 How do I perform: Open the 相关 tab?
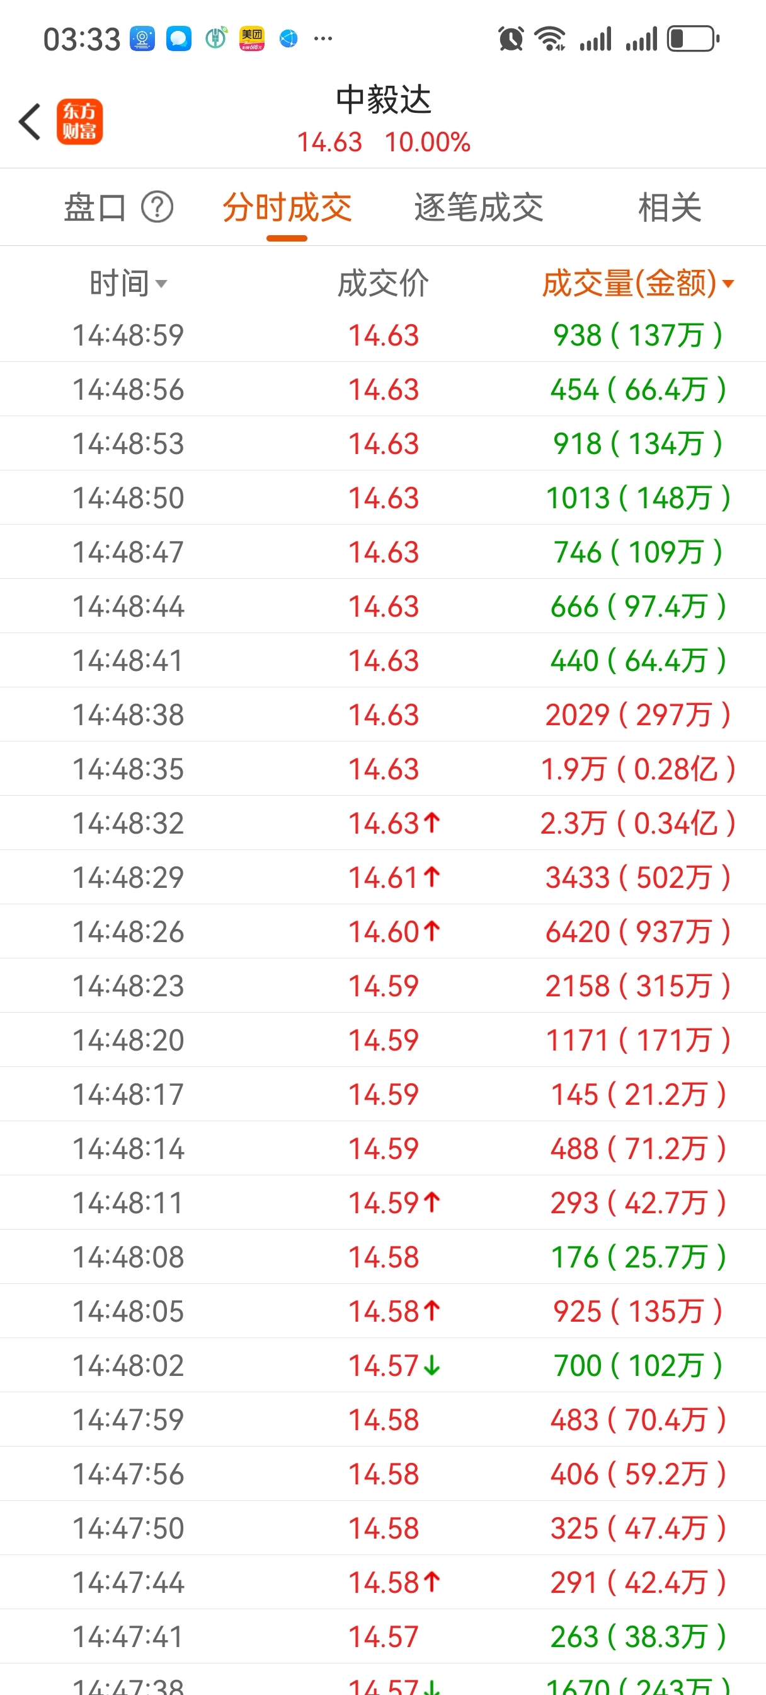pyautogui.click(x=670, y=207)
